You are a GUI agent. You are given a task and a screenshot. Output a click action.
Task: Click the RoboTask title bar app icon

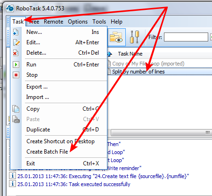tap(10, 8)
